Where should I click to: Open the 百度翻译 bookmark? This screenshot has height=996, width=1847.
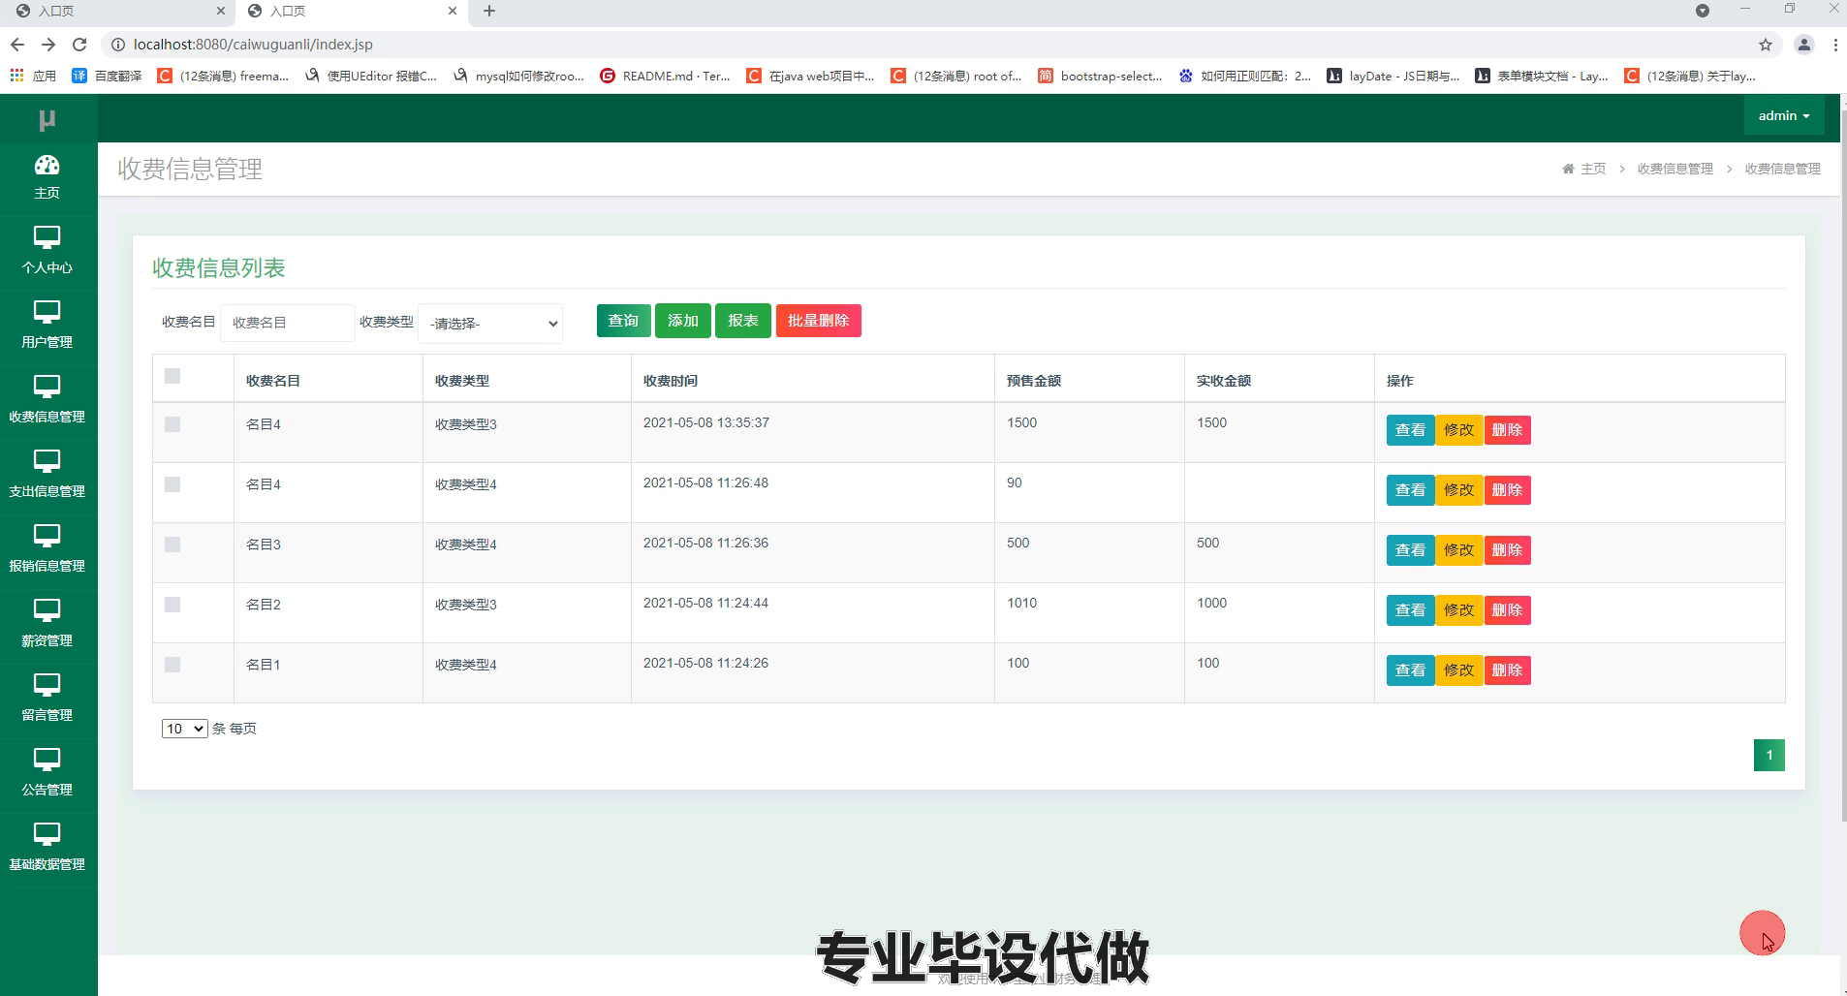[107, 76]
